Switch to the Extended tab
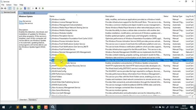The width and height of the screenshot is (196, 110). (23, 100)
